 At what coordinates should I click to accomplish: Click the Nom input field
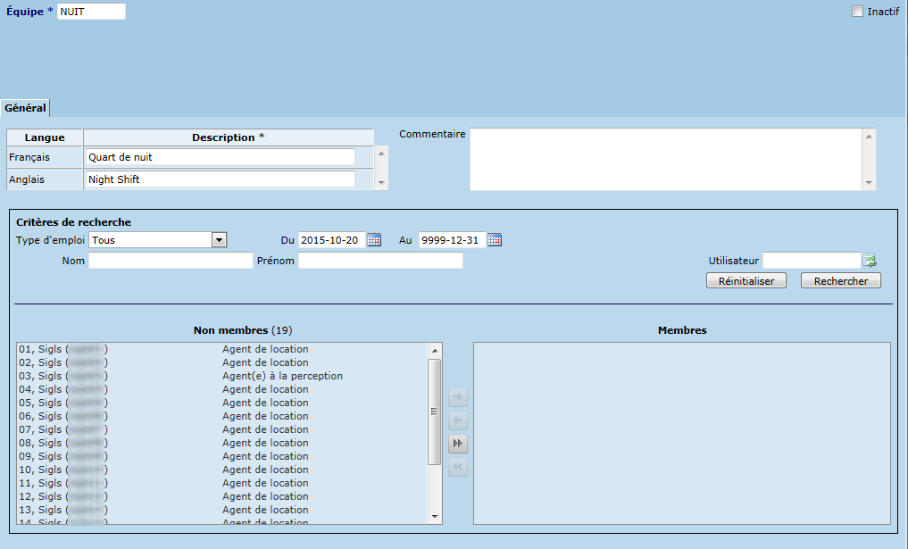[171, 261]
